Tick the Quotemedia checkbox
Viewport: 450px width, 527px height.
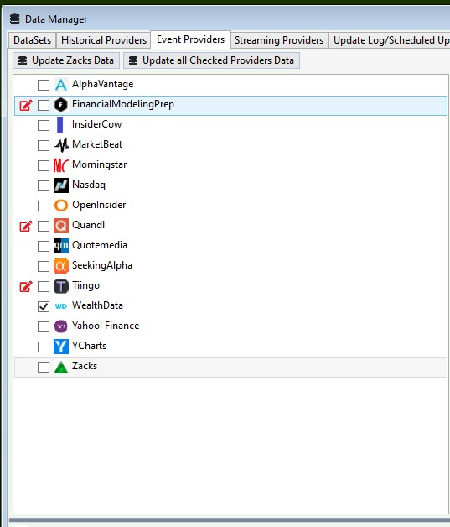coord(44,247)
